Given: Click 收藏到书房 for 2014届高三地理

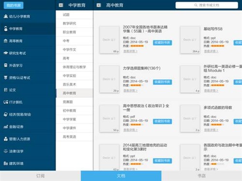Looking at the screenshot, I should click(x=162, y=161).
